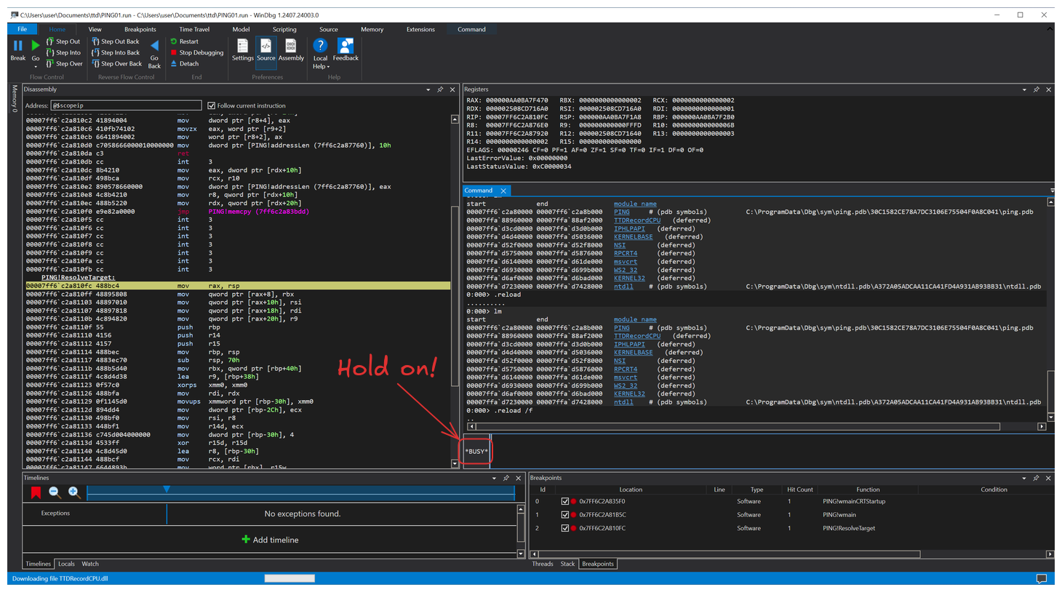This screenshot has width=1062, height=592.
Task: Click Step Into Back
Action: (x=115, y=52)
